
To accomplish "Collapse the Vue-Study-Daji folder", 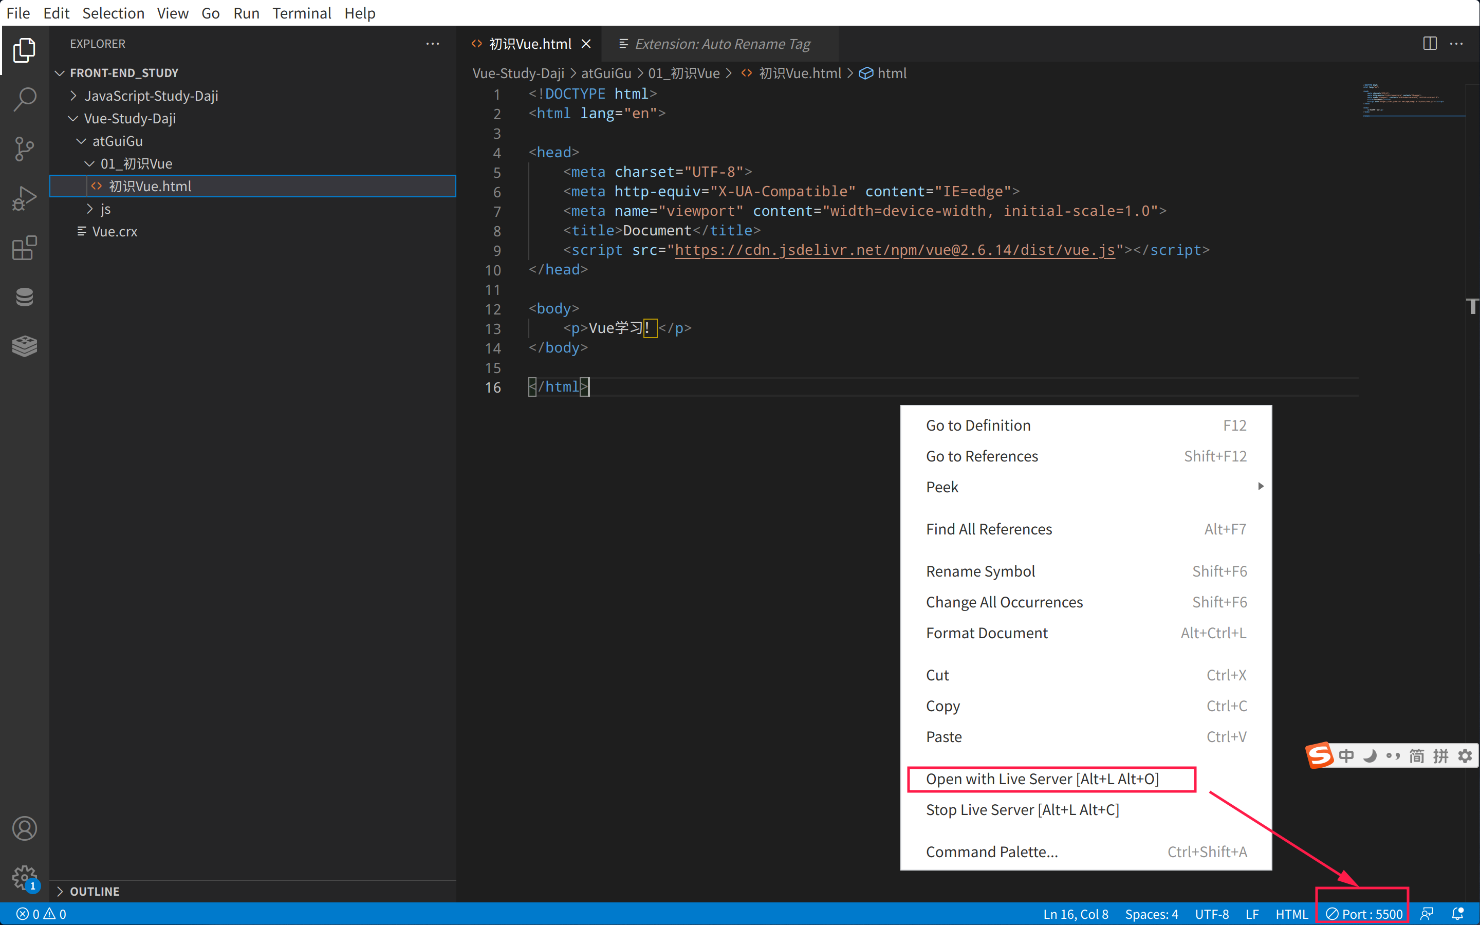I will click(253, 118).
